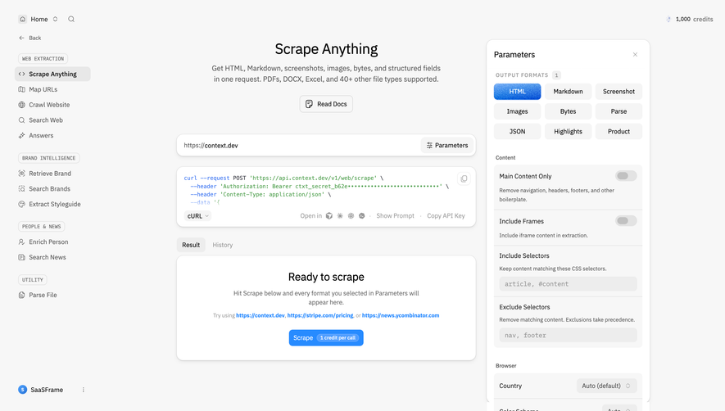The width and height of the screenshot is (725, 411).
Task: Click the 1,000 credits indicator
Action: 690,19
